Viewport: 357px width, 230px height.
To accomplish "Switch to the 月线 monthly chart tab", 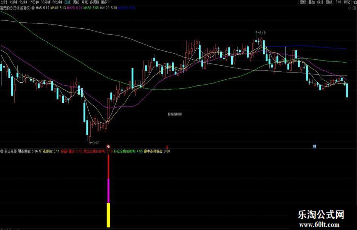I will tap(85, 2).
